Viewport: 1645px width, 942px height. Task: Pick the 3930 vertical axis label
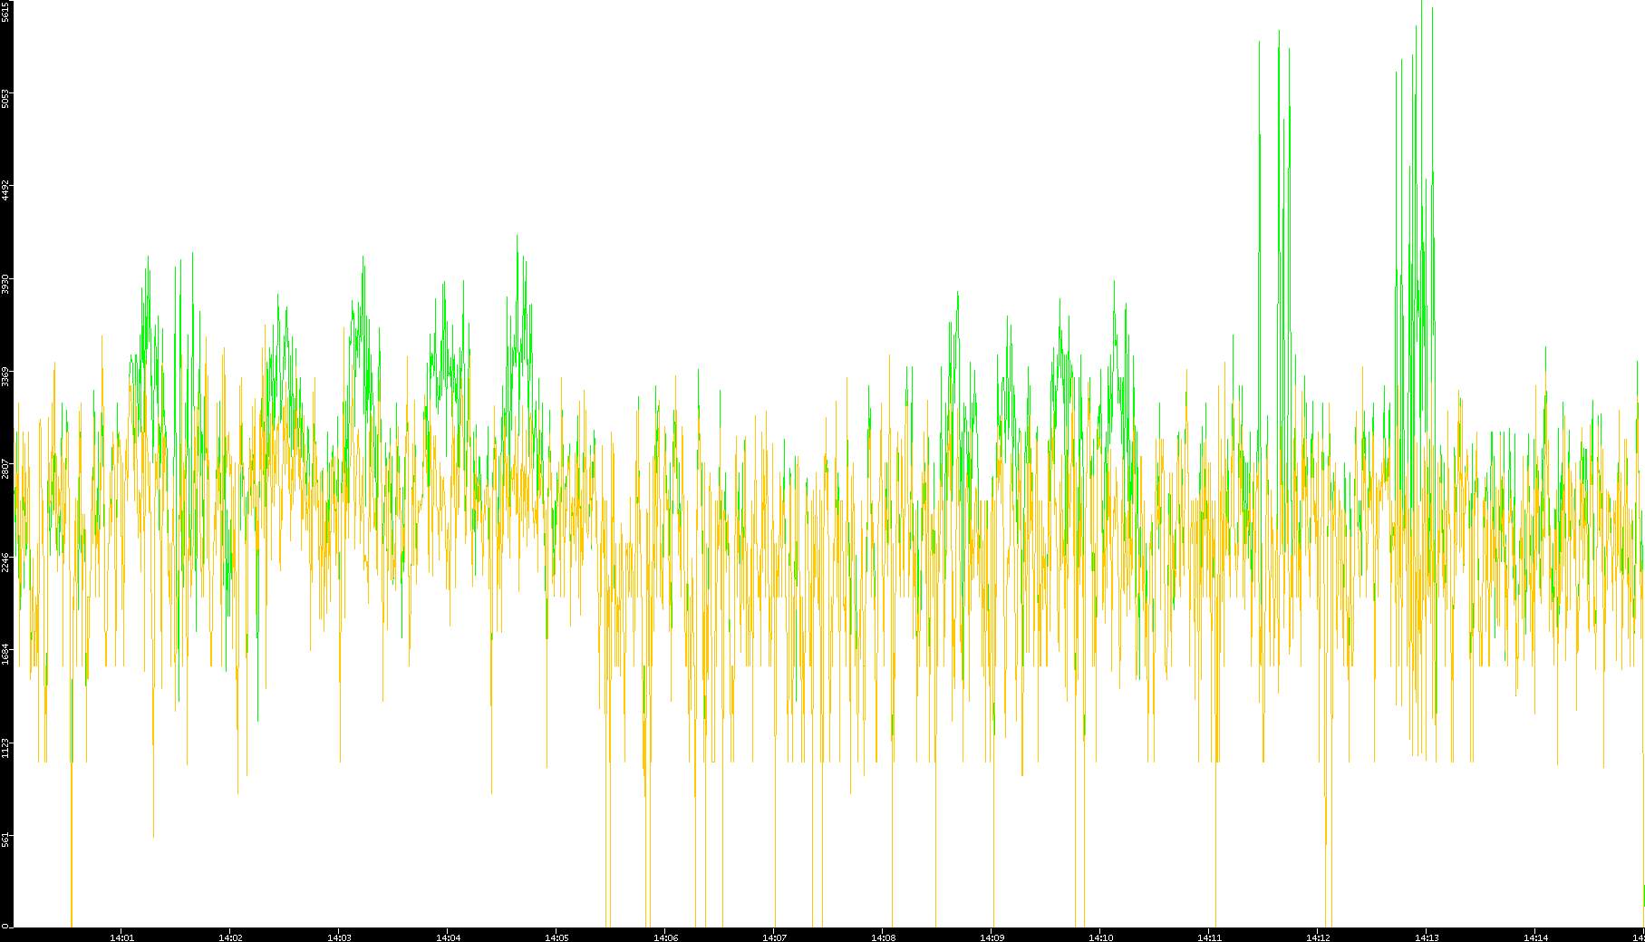pyautogui.click(x=5, y=284)
